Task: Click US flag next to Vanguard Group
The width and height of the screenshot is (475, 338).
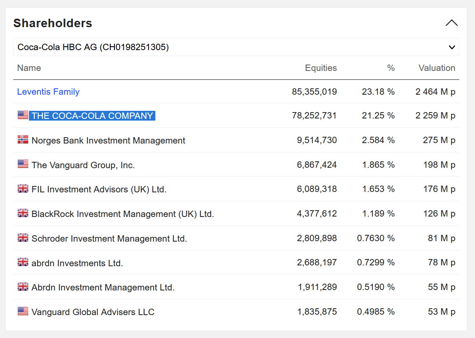Action: point(23,164)
